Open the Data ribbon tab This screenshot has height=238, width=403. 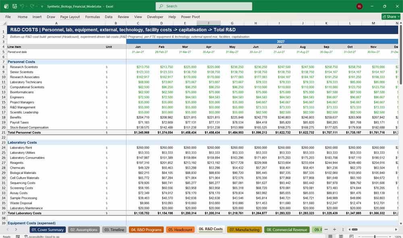[108, 17]
